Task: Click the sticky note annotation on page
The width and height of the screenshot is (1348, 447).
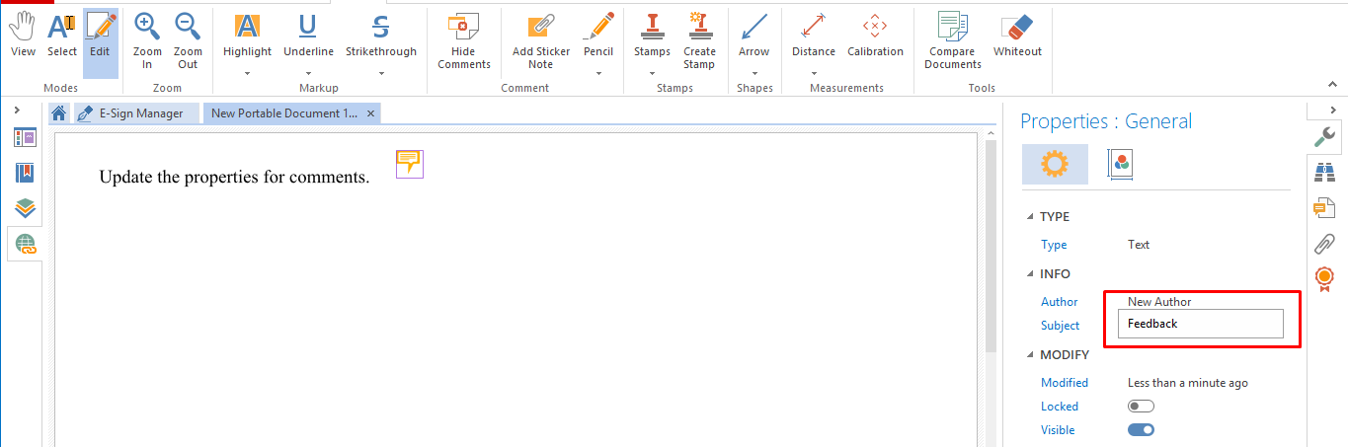Action: tap(409, 163)
